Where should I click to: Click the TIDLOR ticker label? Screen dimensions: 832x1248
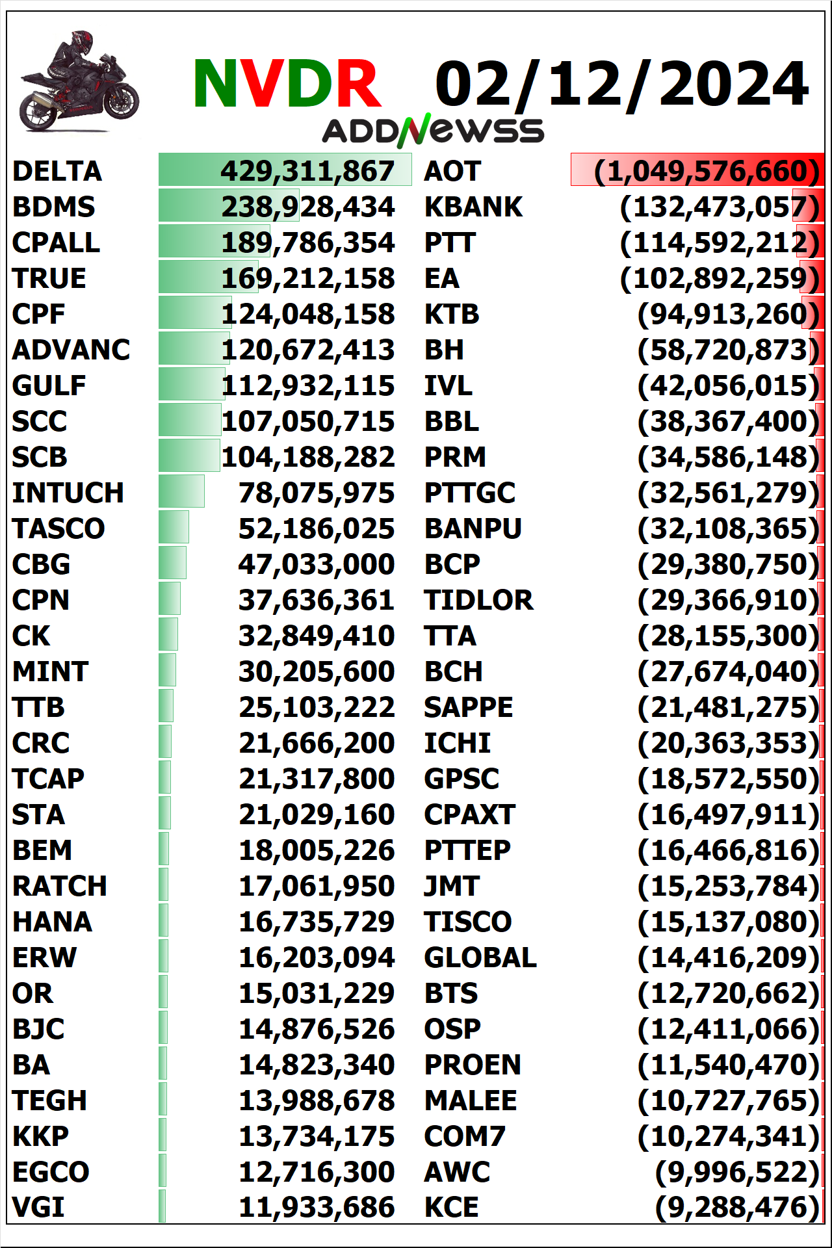pos(478,600)
